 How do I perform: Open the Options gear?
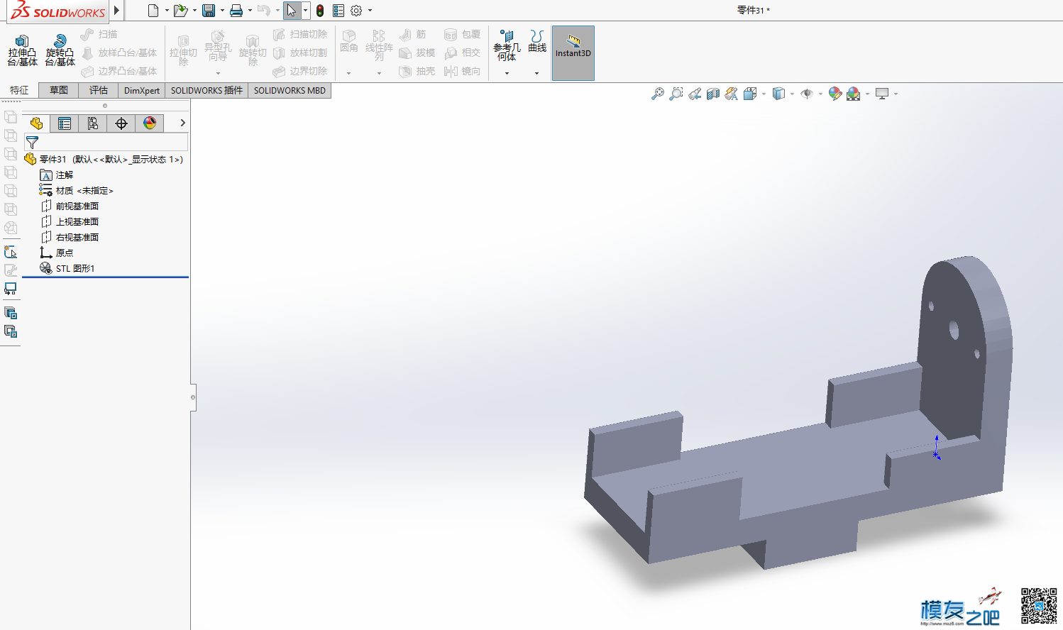pos(356,11)
